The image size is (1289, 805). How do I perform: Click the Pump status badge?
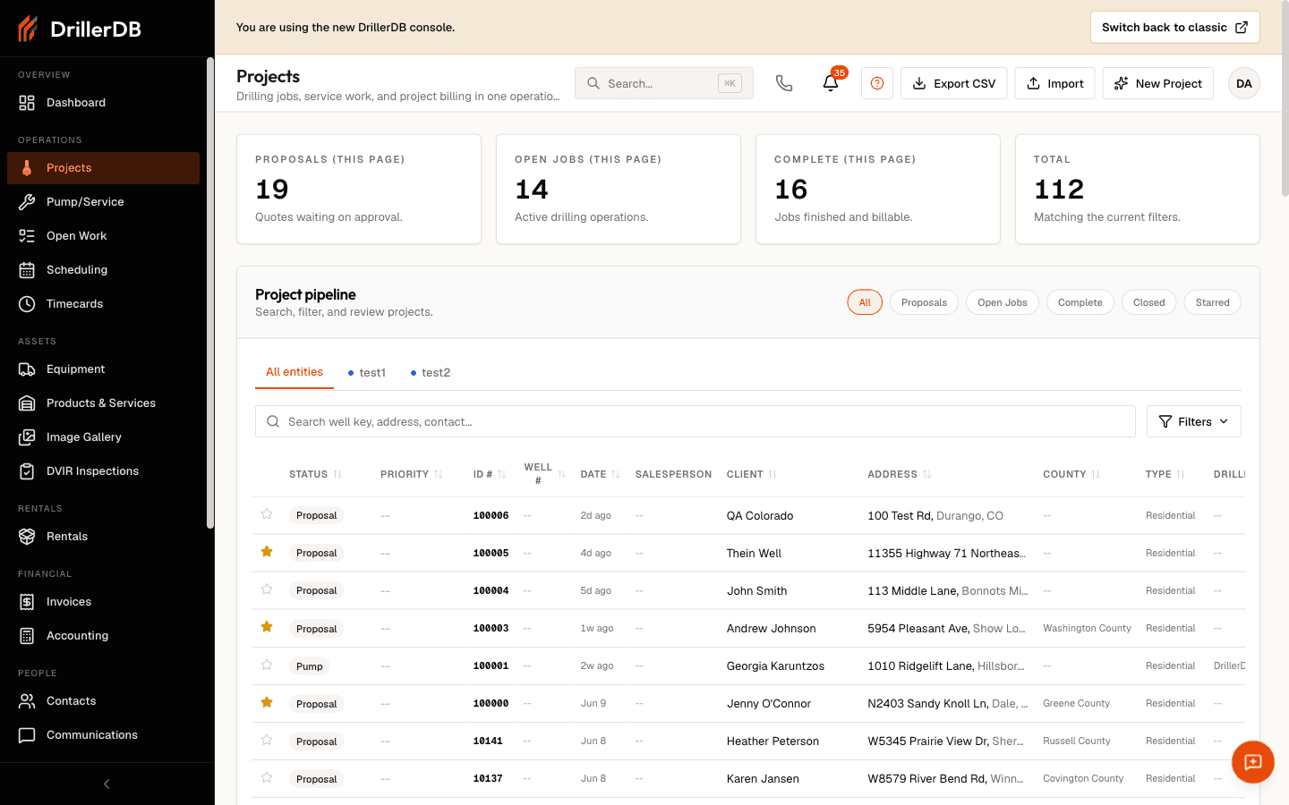[310, 666]
